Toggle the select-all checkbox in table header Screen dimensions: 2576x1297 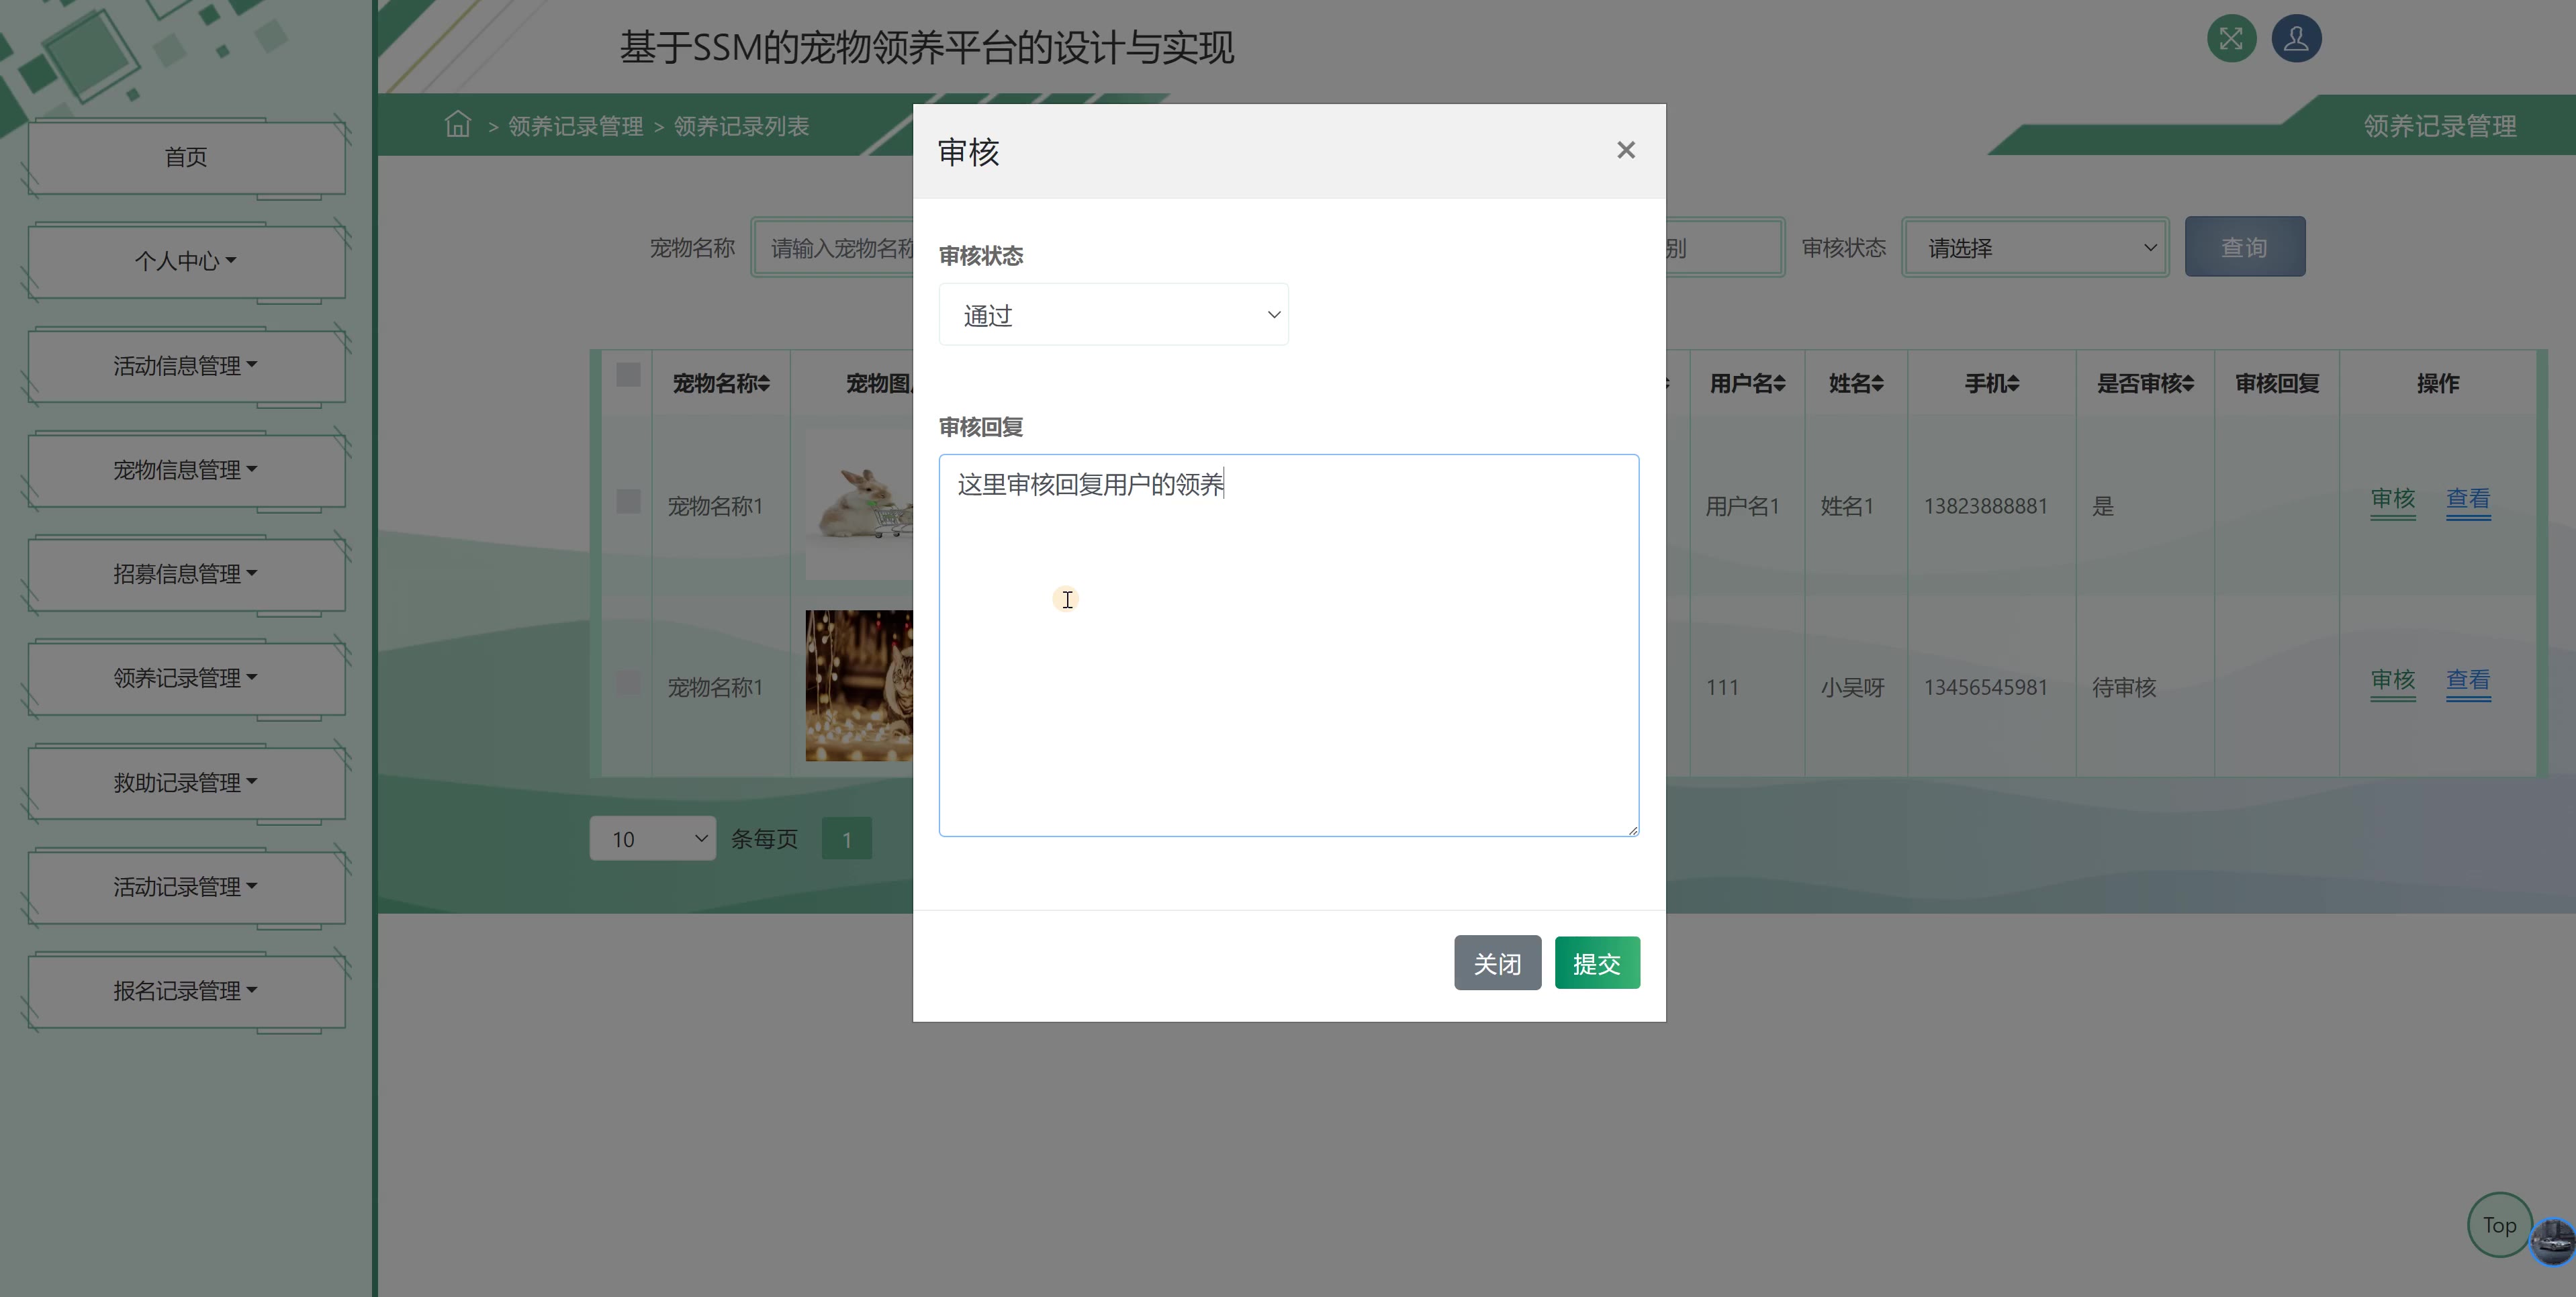pyautogui.click(x=628, y=375)
